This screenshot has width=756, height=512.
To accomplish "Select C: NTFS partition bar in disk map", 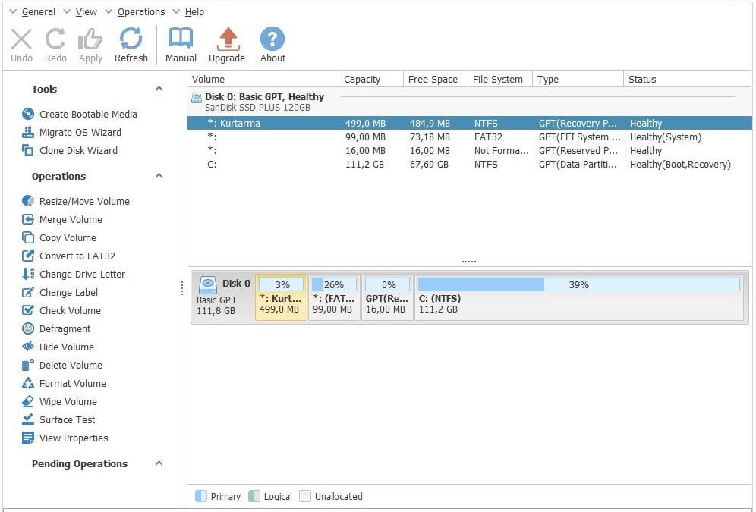I will click(x=578, y=297).
